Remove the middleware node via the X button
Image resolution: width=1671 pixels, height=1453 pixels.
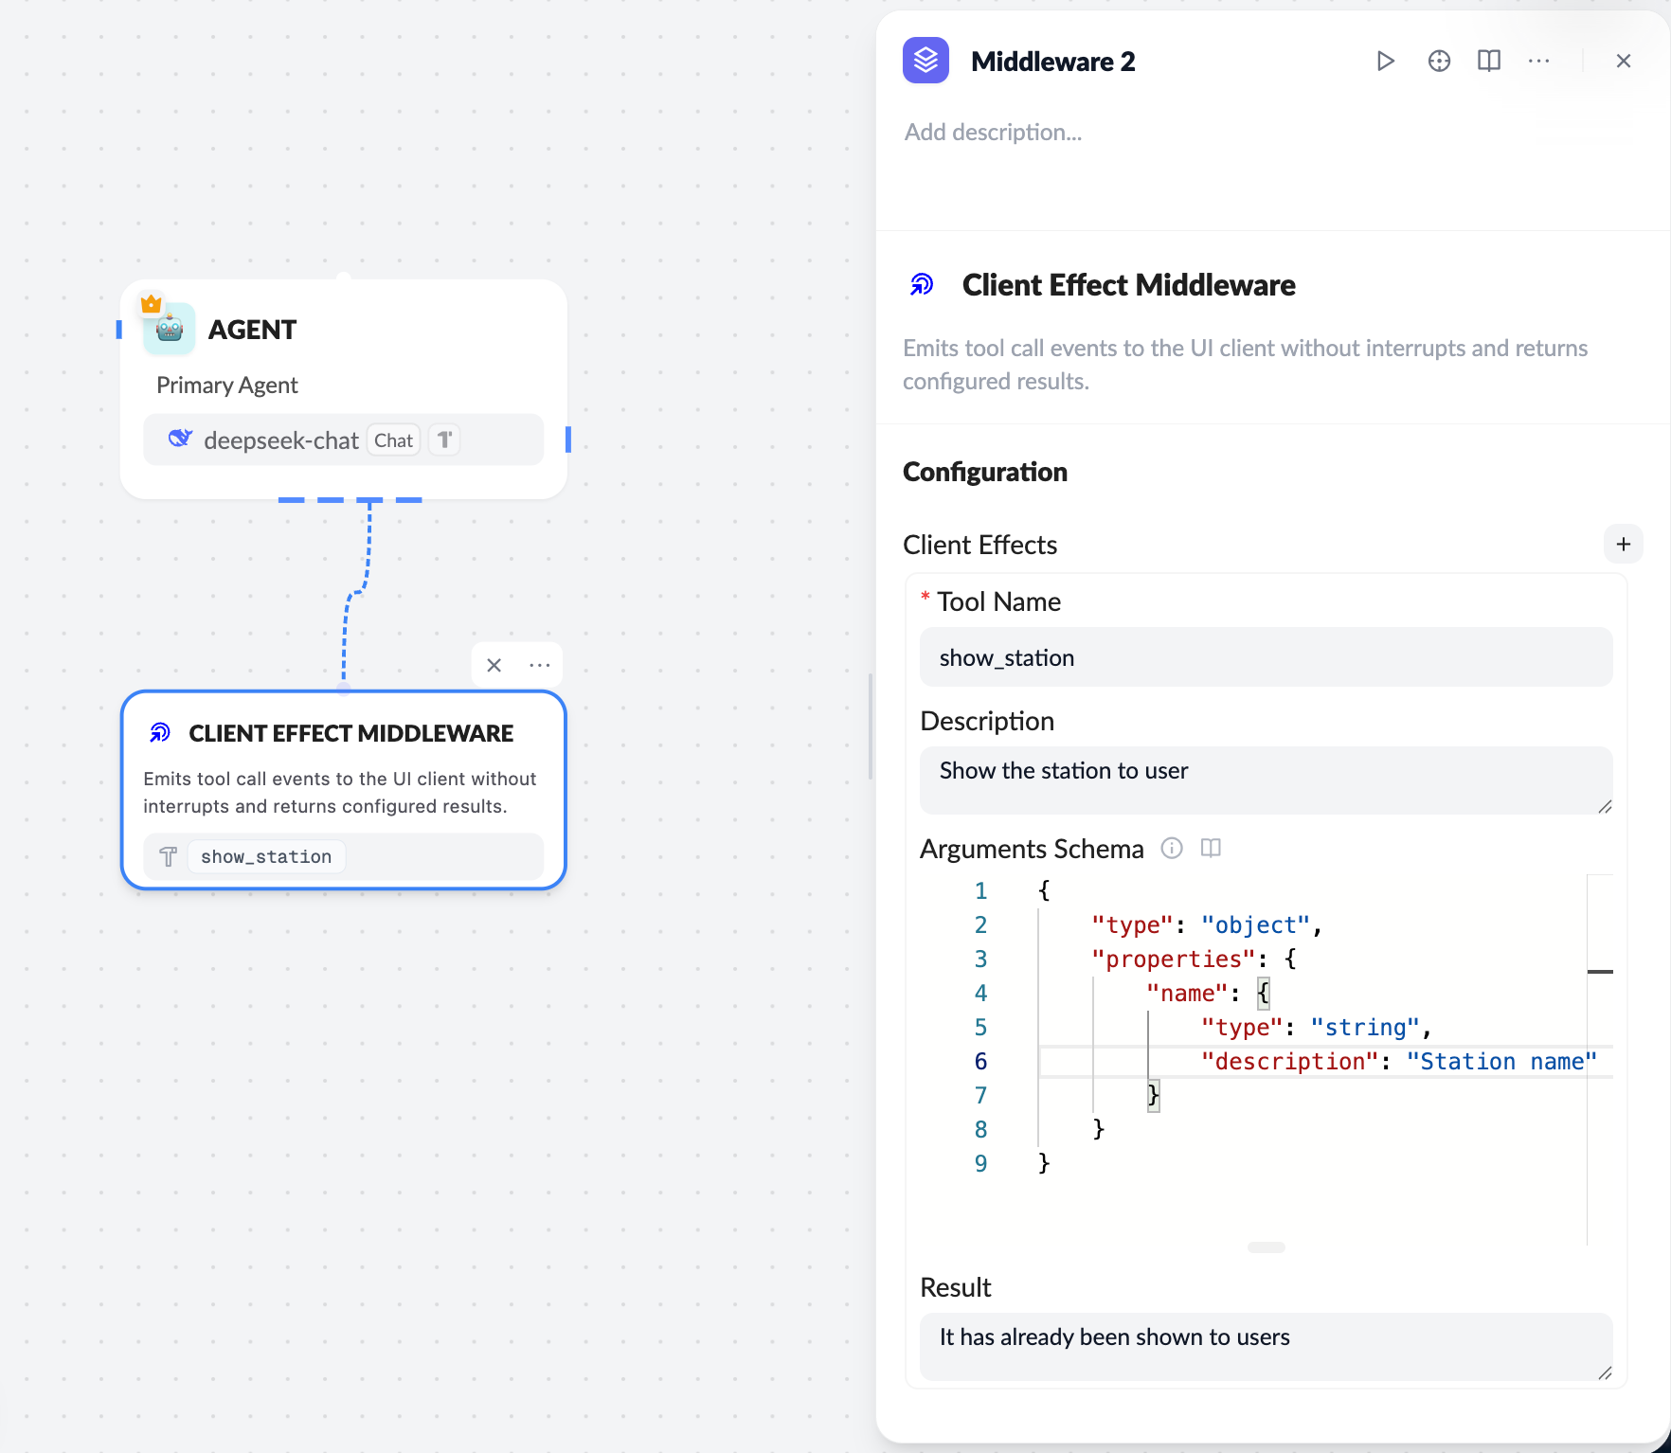(x=494, y=665)
